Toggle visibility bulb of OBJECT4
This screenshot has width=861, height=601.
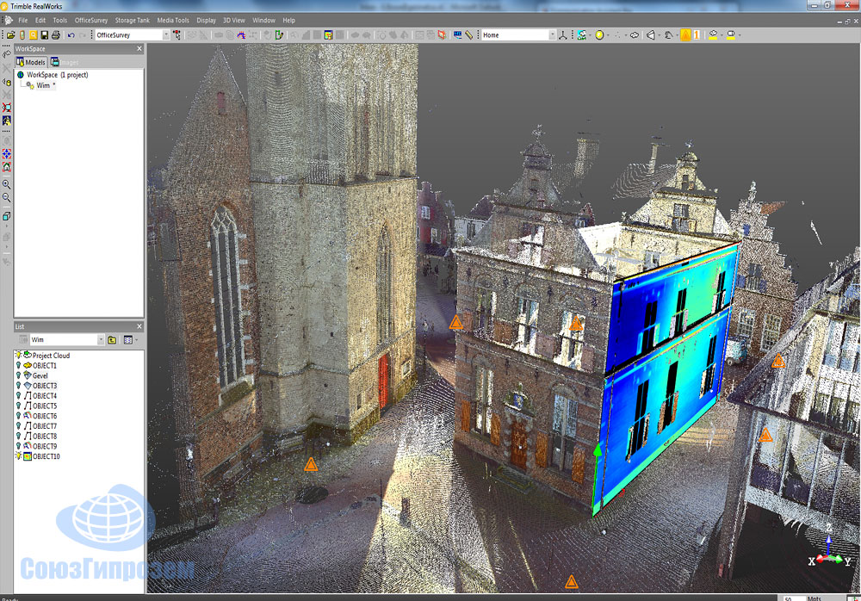[x=18, y=395]
